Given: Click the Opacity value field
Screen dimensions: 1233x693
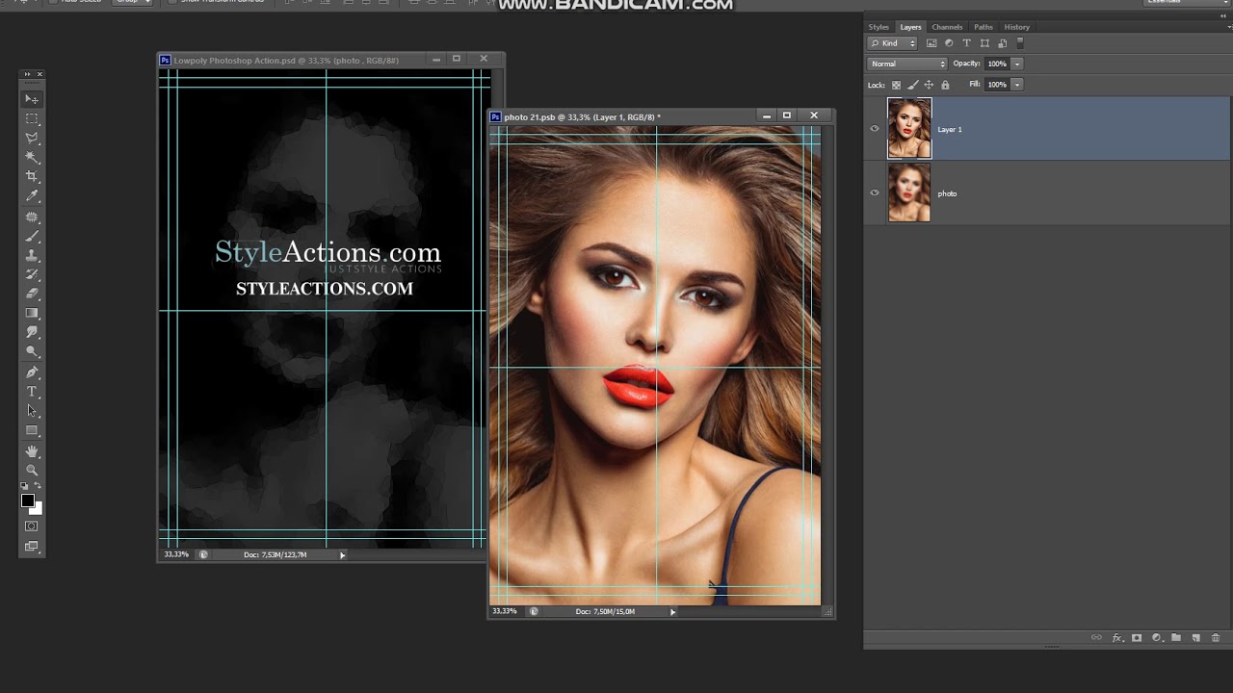Looking at the screenshot, I should coord(997,64).
